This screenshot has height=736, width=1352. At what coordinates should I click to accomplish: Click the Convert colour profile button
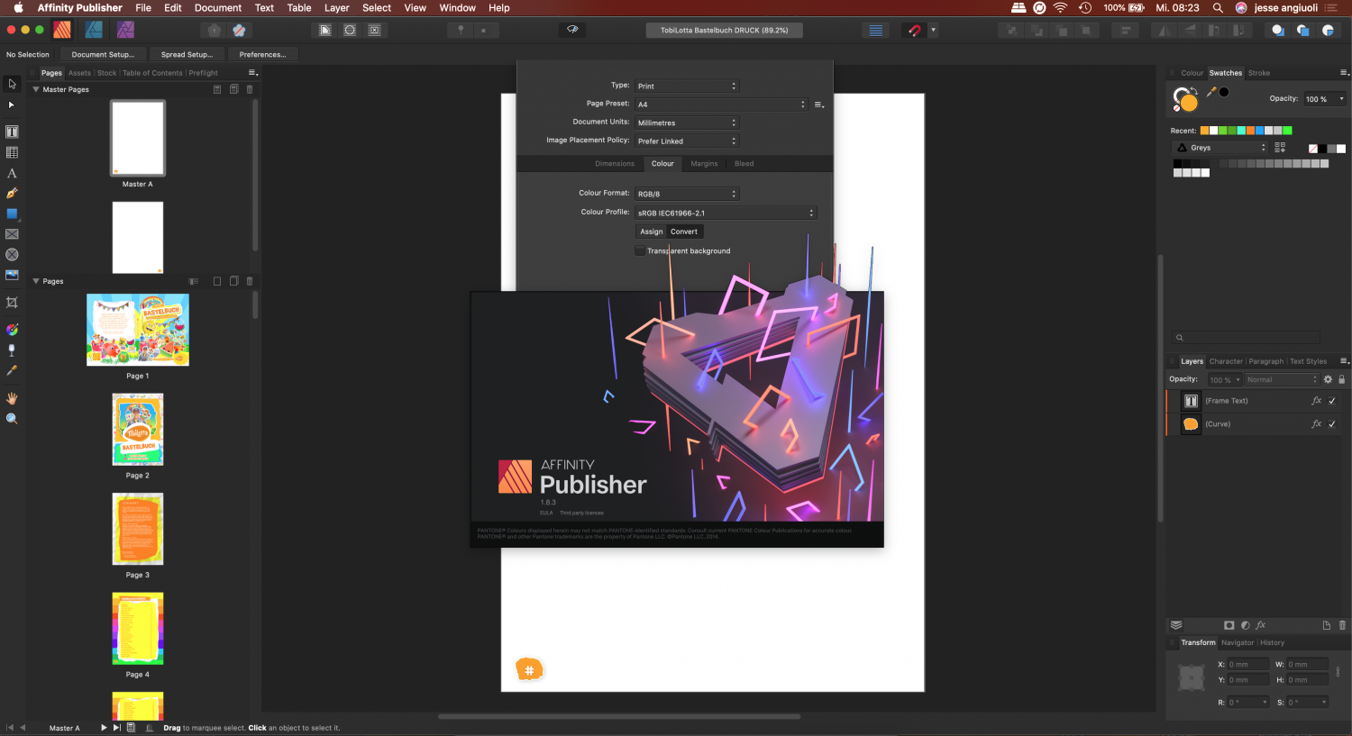click(684, 232)
